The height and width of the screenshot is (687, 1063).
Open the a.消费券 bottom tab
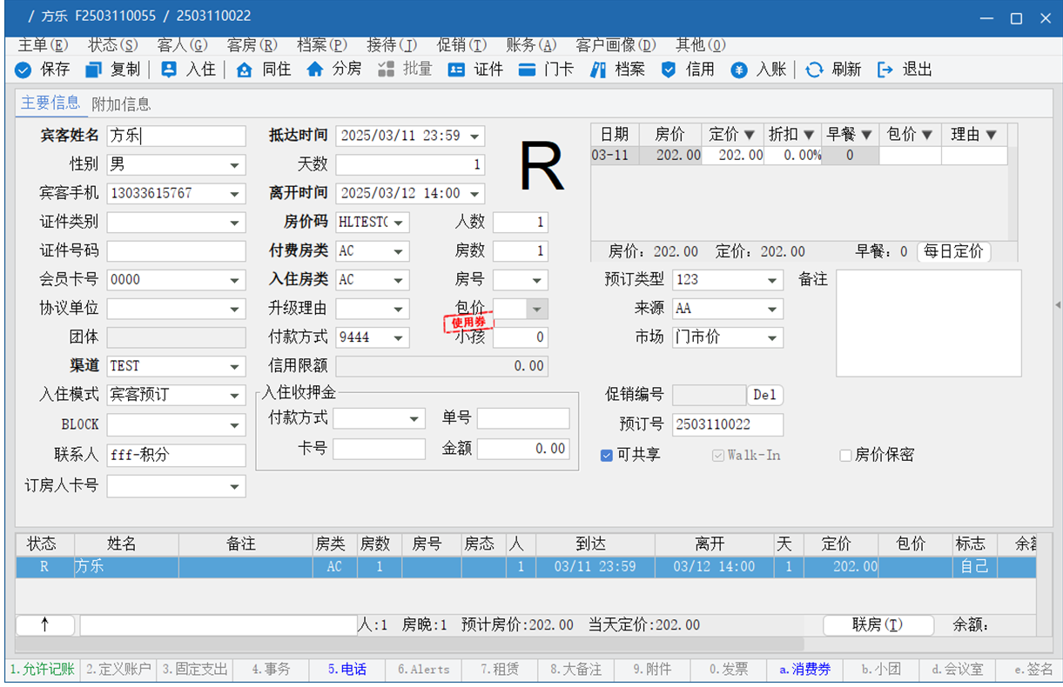pyautogui.click(x=805, y=670)
